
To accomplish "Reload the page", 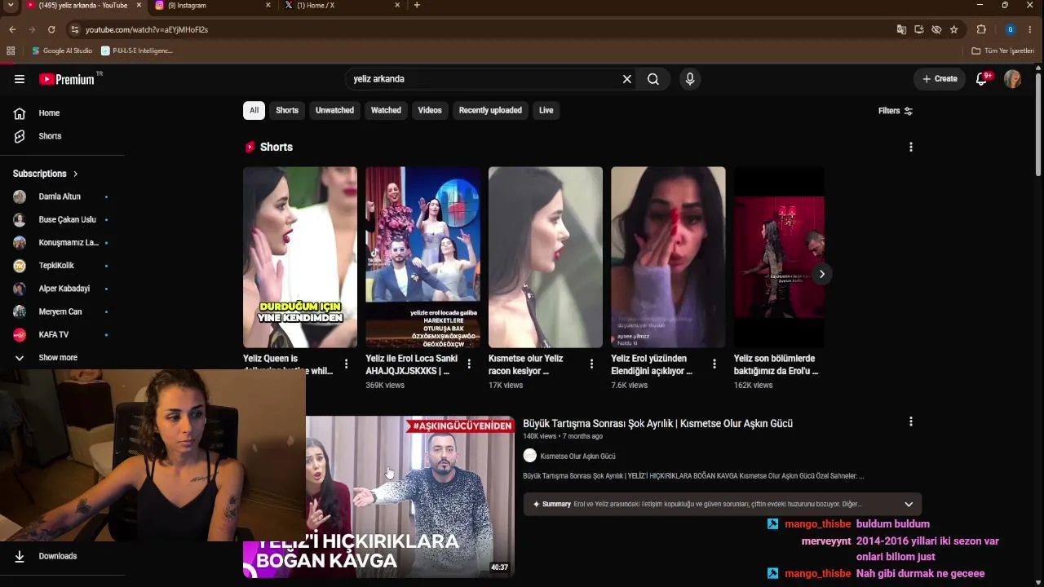I will 51,29.
